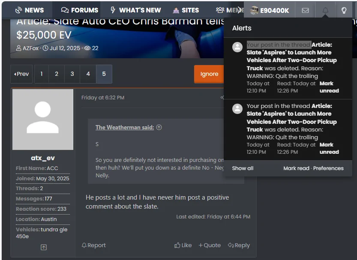Open the Forums nav menu

click(80, 10)
